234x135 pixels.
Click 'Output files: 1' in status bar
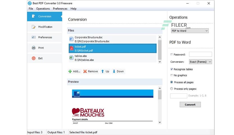click(56, 132)
